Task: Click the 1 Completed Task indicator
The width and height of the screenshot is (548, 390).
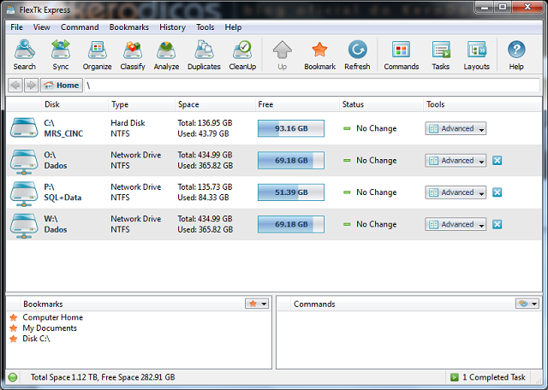Action: point(488,377)
